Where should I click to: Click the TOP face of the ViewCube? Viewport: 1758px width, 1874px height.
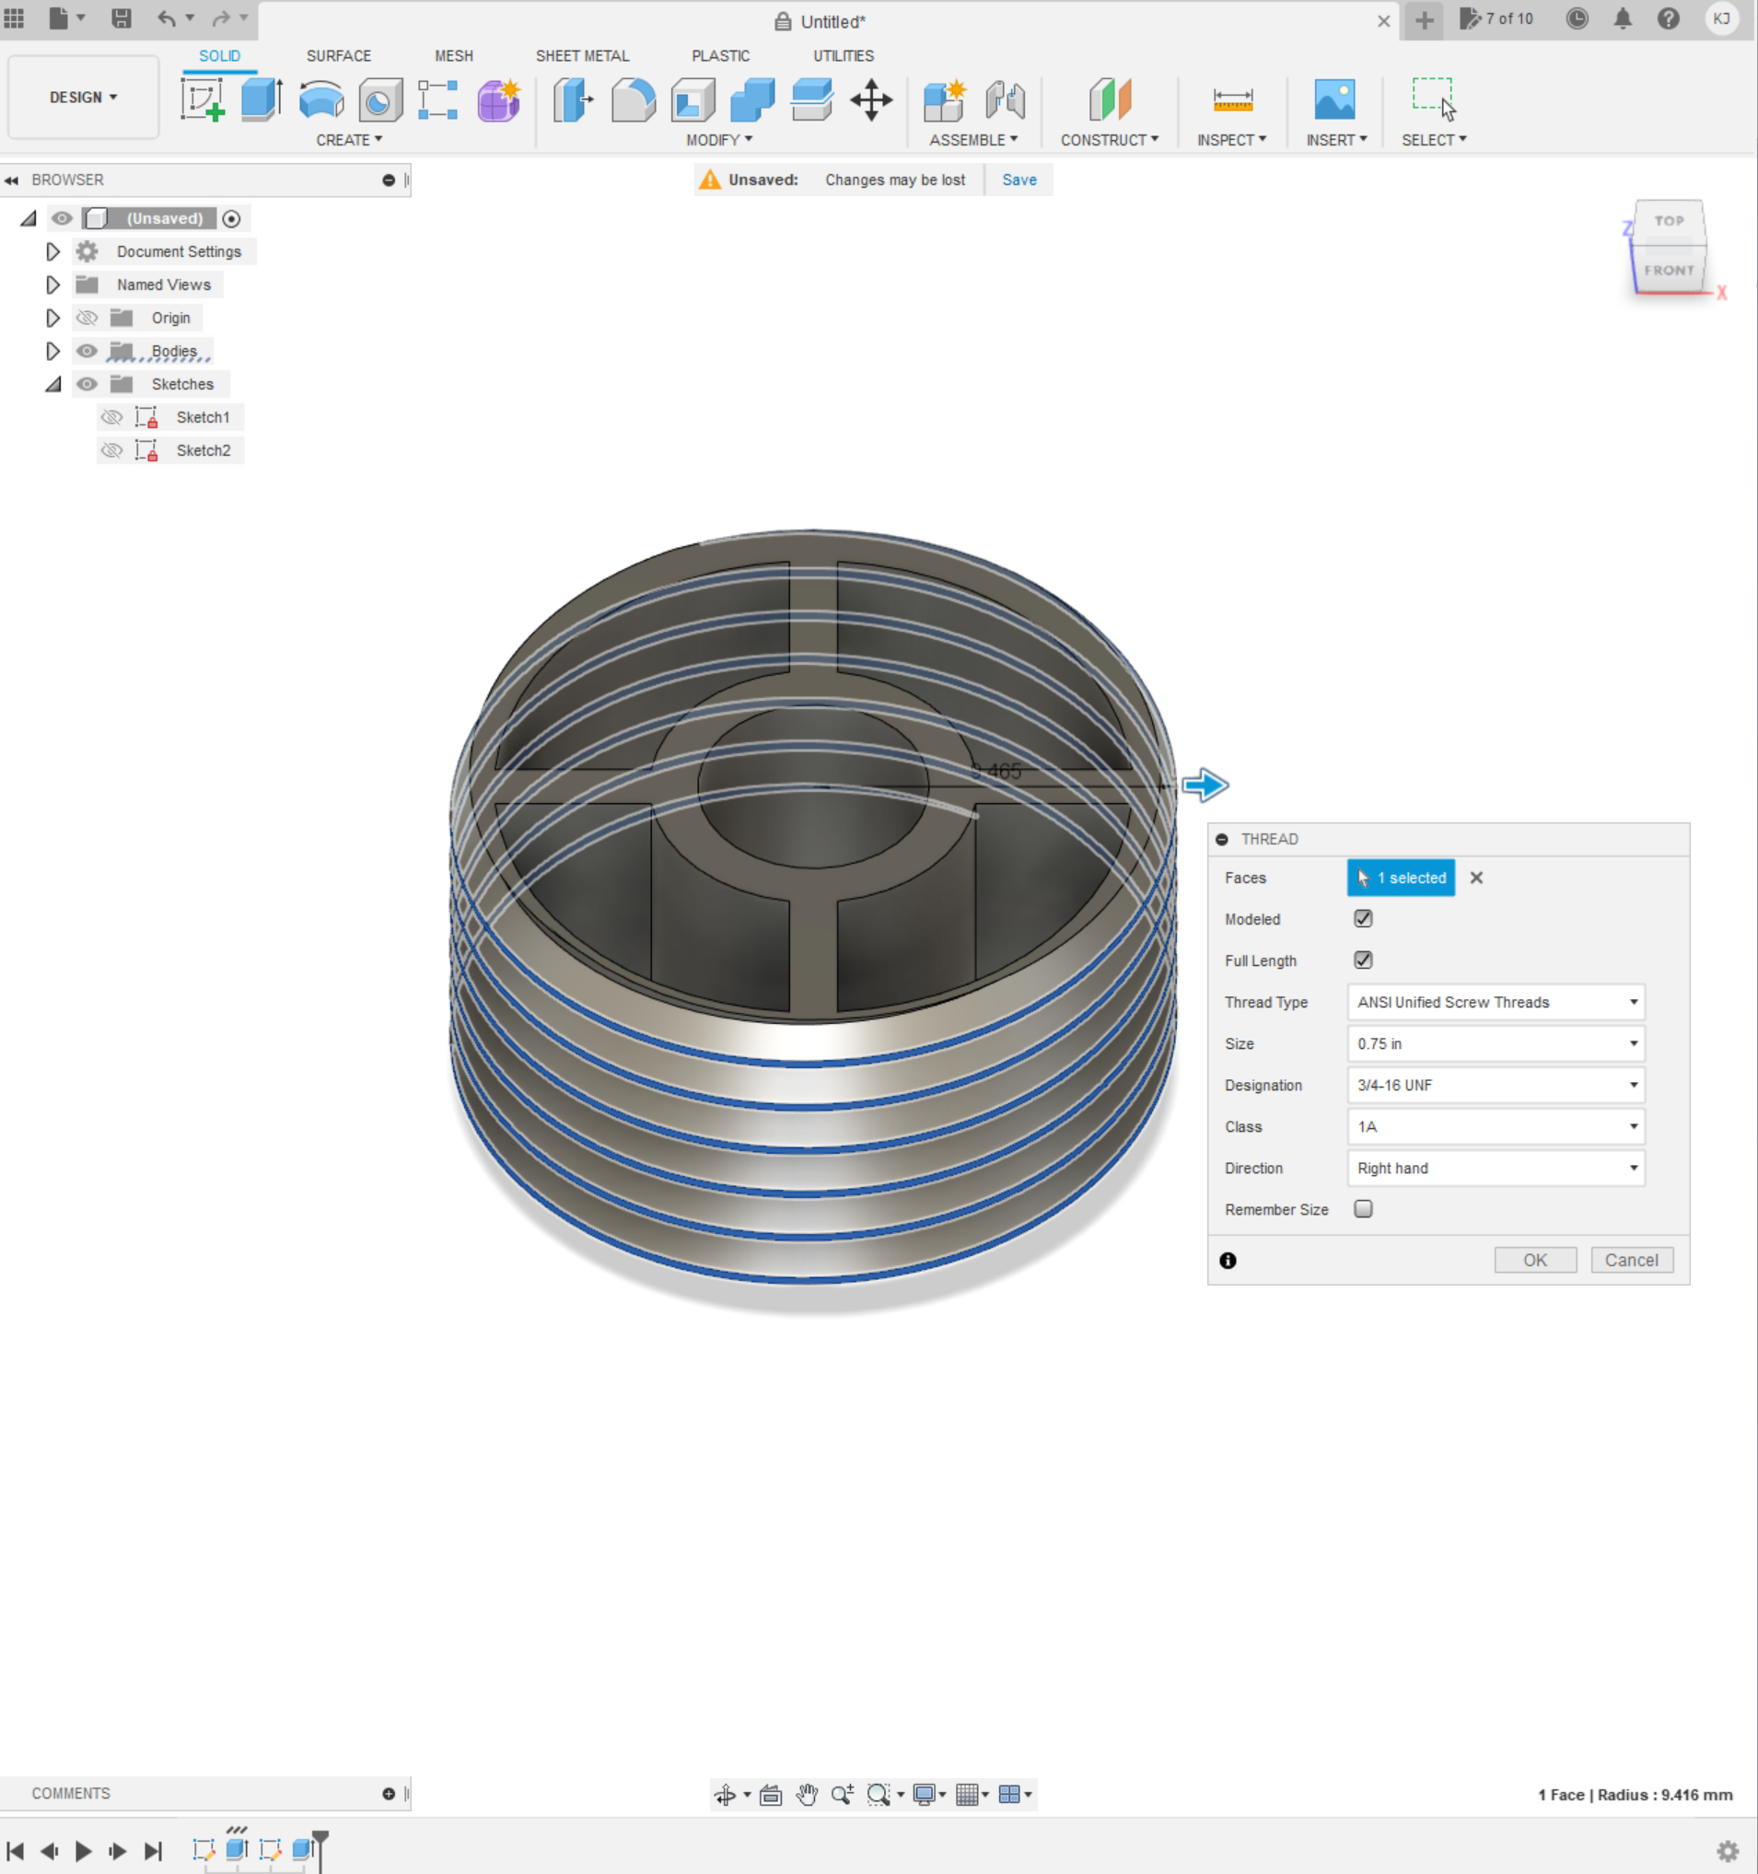(x=1669, y=221)
